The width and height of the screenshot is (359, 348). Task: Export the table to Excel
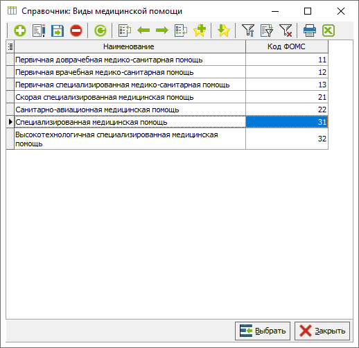(329, 31)
